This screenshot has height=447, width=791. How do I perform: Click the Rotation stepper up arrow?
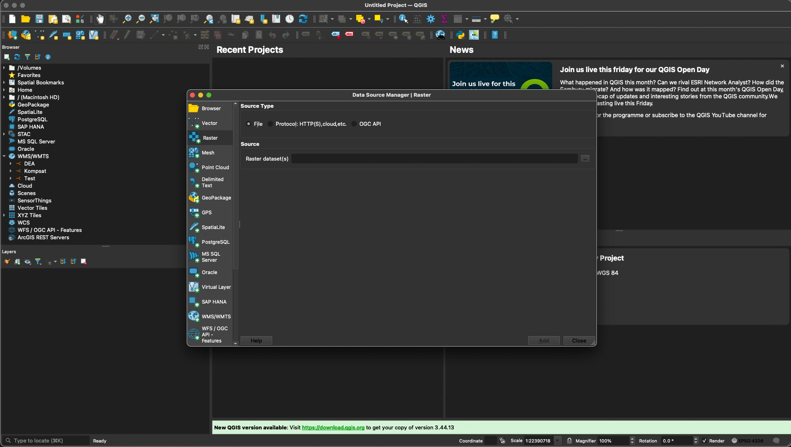click(696, 439)
